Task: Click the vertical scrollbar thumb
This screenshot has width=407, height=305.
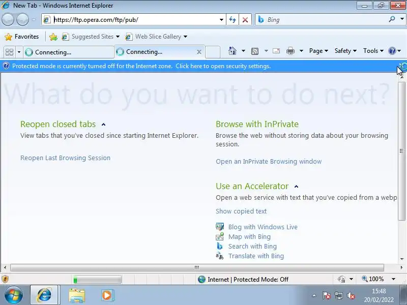Action: coord(401,151)
